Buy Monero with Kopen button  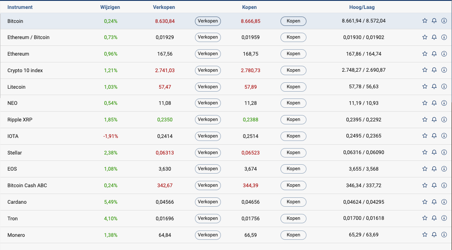[x=293, y=235]
